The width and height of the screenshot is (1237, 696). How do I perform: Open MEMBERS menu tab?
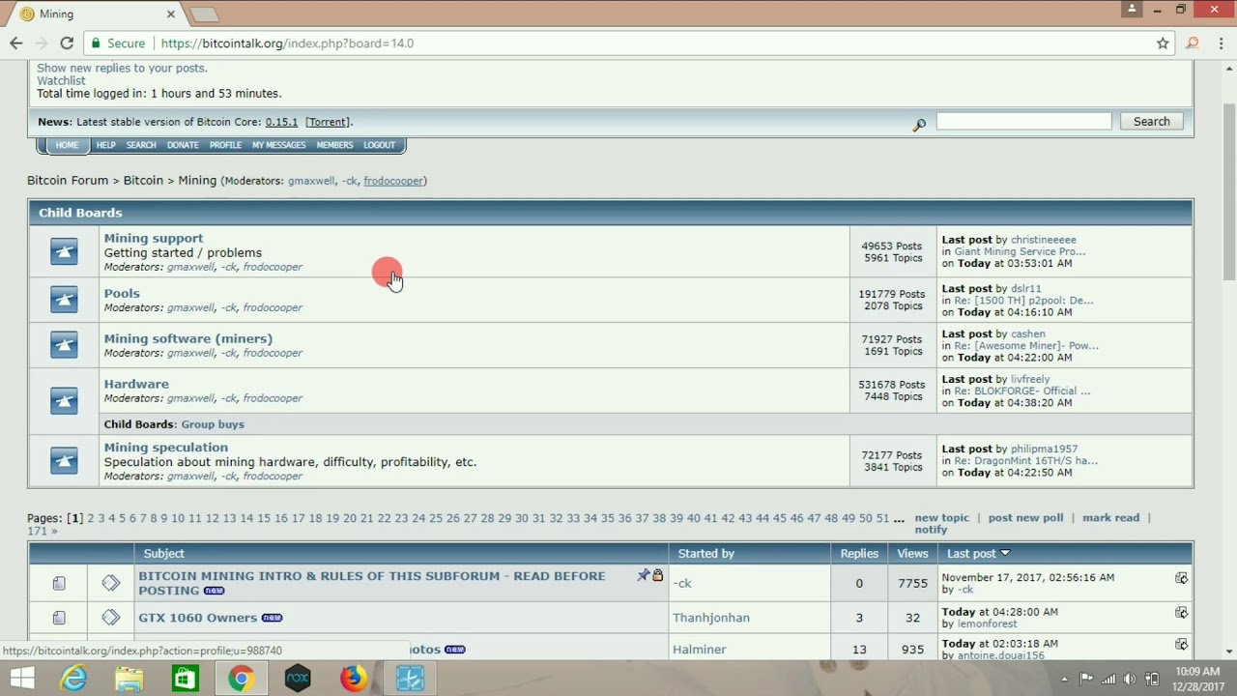(334, 145)
